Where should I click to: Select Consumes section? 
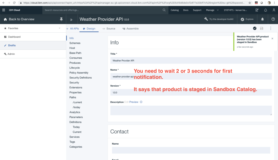[76, 58]
